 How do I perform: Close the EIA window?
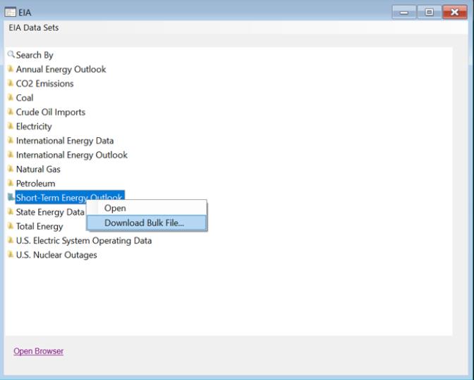[x=455, y=12]
